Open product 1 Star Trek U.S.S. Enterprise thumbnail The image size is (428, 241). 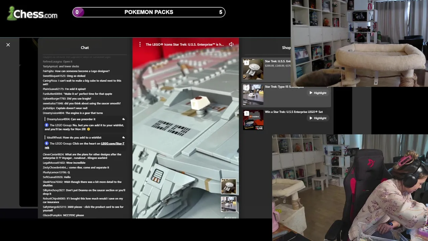pos(253,69)
